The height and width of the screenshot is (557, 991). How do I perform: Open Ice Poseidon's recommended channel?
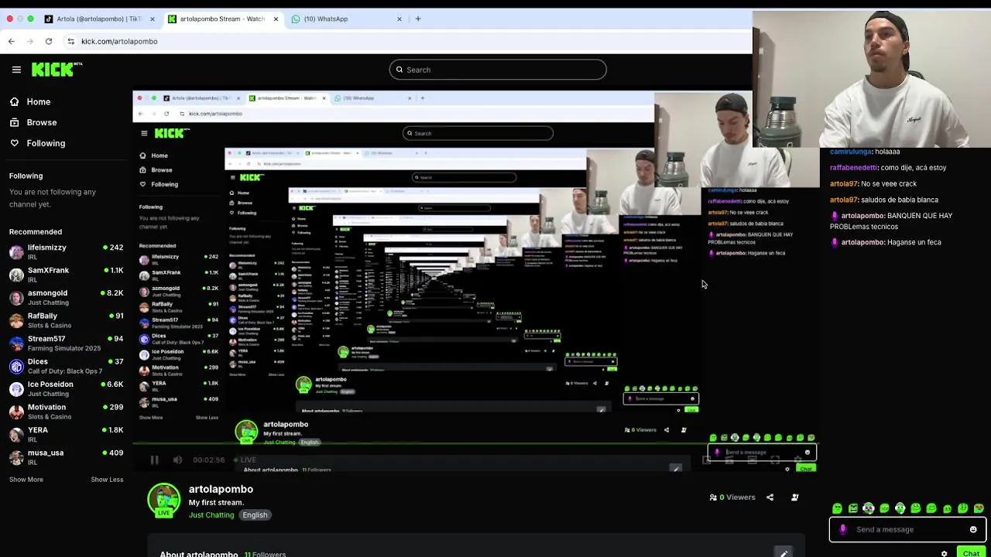click(66, 388)
